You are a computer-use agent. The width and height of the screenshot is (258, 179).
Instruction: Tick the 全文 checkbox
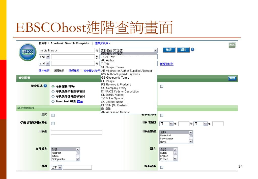53,115
